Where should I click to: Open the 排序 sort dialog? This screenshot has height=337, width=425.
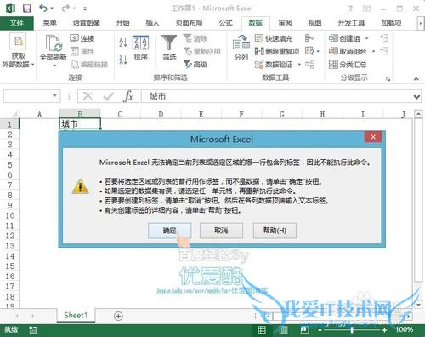click(x=140, y=49)
